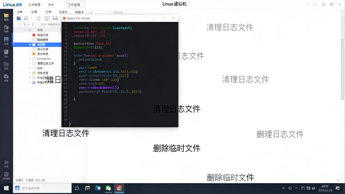
Task: Click back arrow in the tree header row
Action: [x=25, y=30]
